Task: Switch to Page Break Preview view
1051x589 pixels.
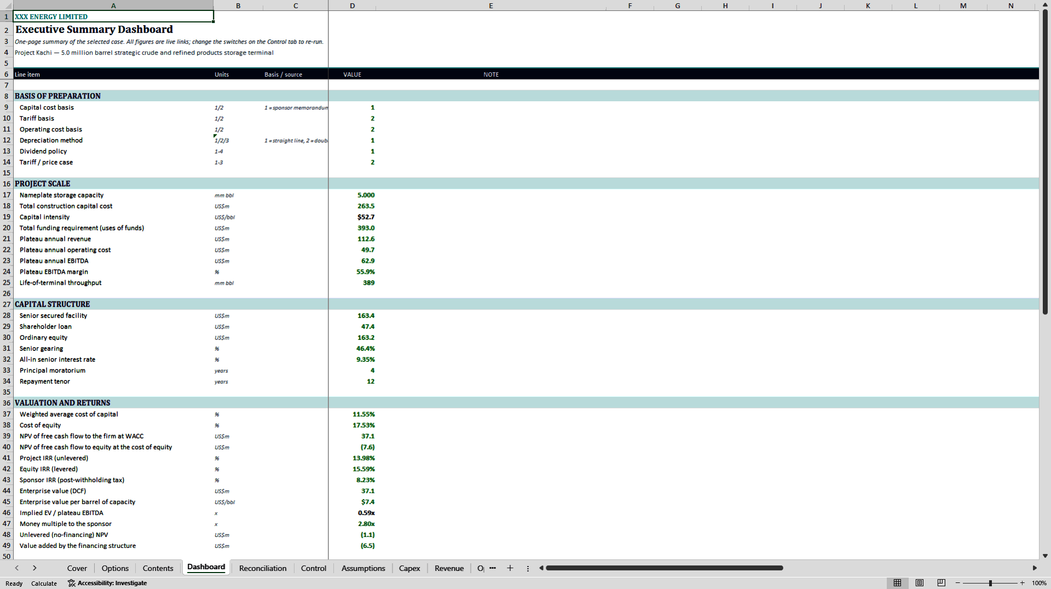Action: point(942,583)
